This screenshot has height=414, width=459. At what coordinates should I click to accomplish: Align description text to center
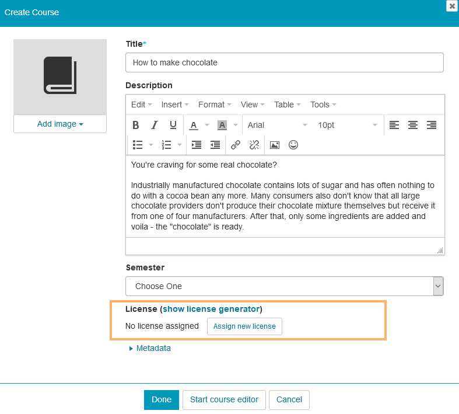point(413,125)
